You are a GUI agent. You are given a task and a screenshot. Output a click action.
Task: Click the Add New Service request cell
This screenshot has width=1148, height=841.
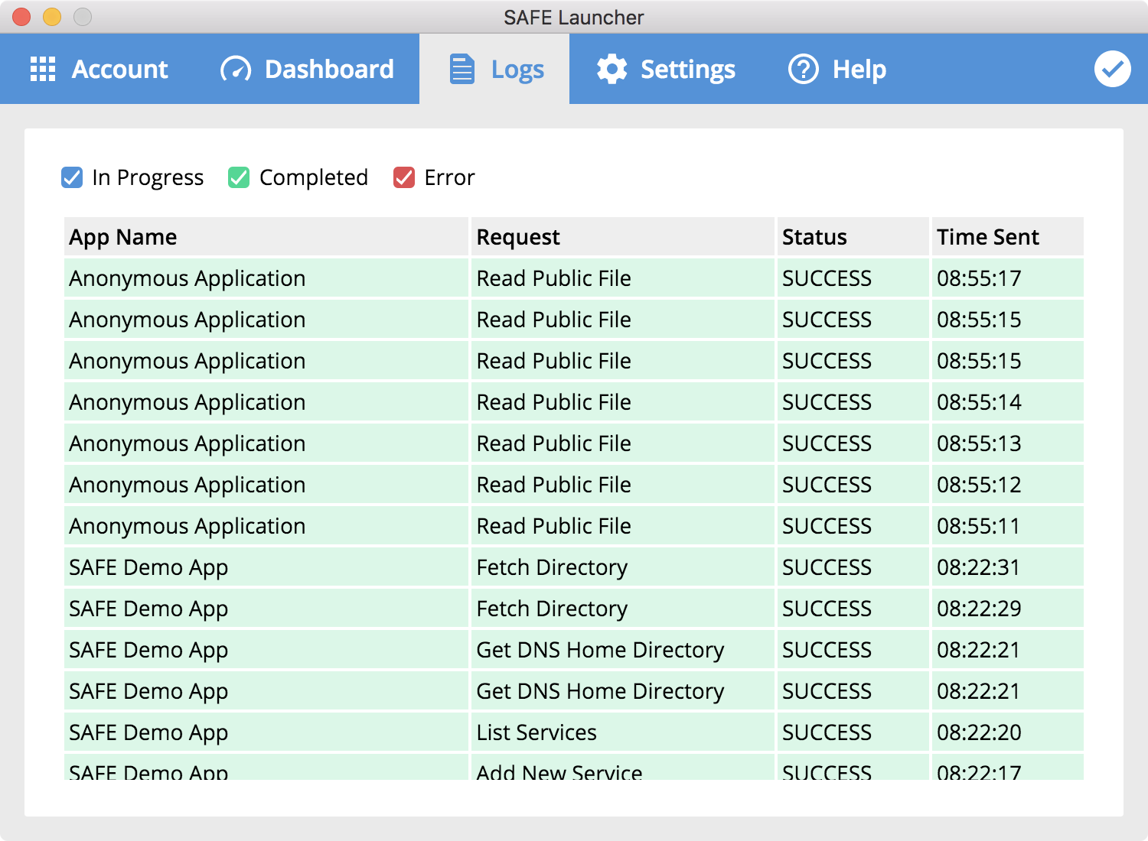click(623, 768)
